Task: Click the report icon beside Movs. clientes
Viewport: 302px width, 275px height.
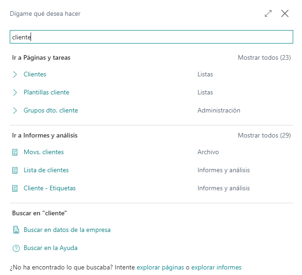Action: (x=15, y=152)
